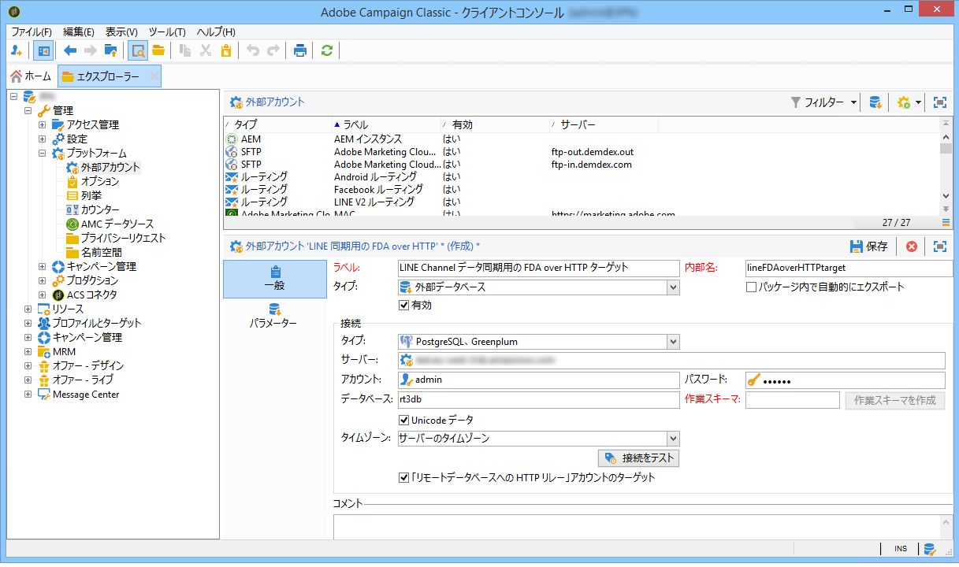Maximize the account detail panel

pyautogui.click(x=939, y=246)
